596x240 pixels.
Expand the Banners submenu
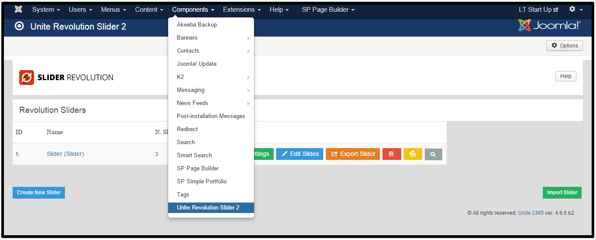pyautogui.click(x=211, y=38)
